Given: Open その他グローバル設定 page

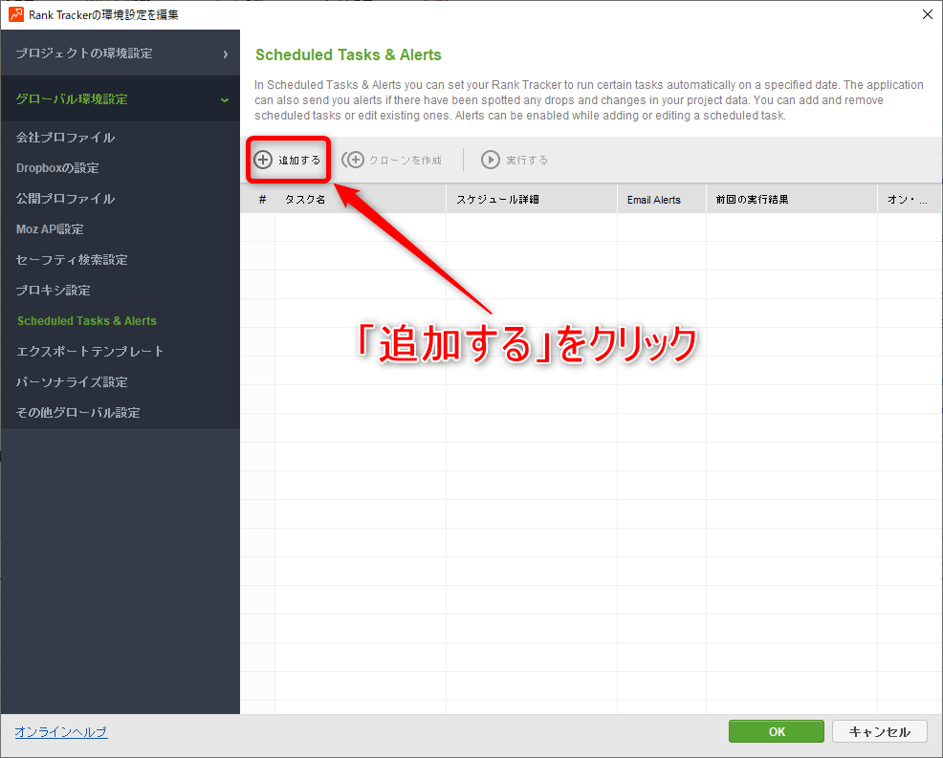Looking at the screenshot, I should pos(77,413).
